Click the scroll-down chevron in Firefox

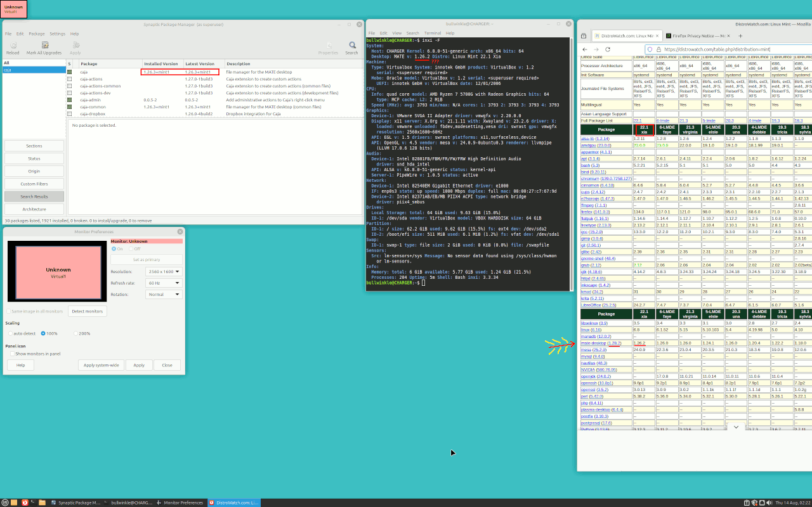[735, 427]
